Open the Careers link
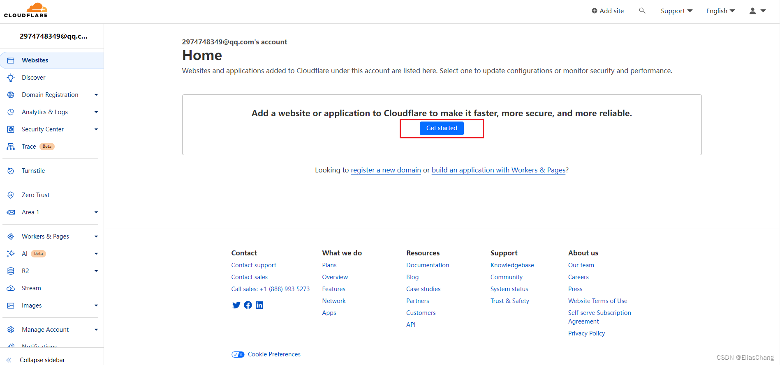780x365 pixels. [578, 277]
